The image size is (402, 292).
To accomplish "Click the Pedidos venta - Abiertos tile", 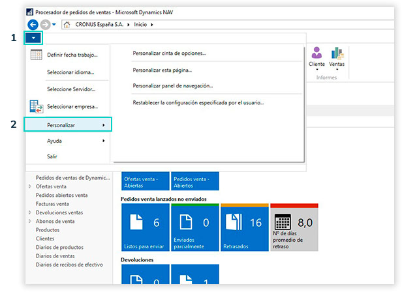I will (194, 181).
